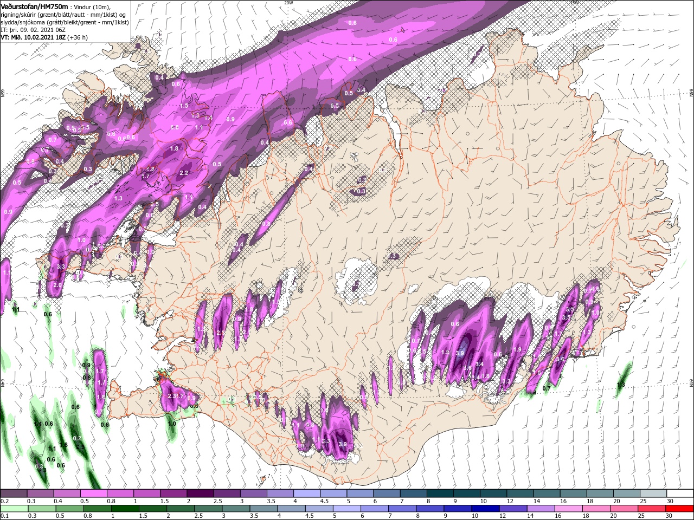Pick the light pink 16 swatch in the lower legend row
This screenshot has width=694, height=520.
tap(569, 508)
